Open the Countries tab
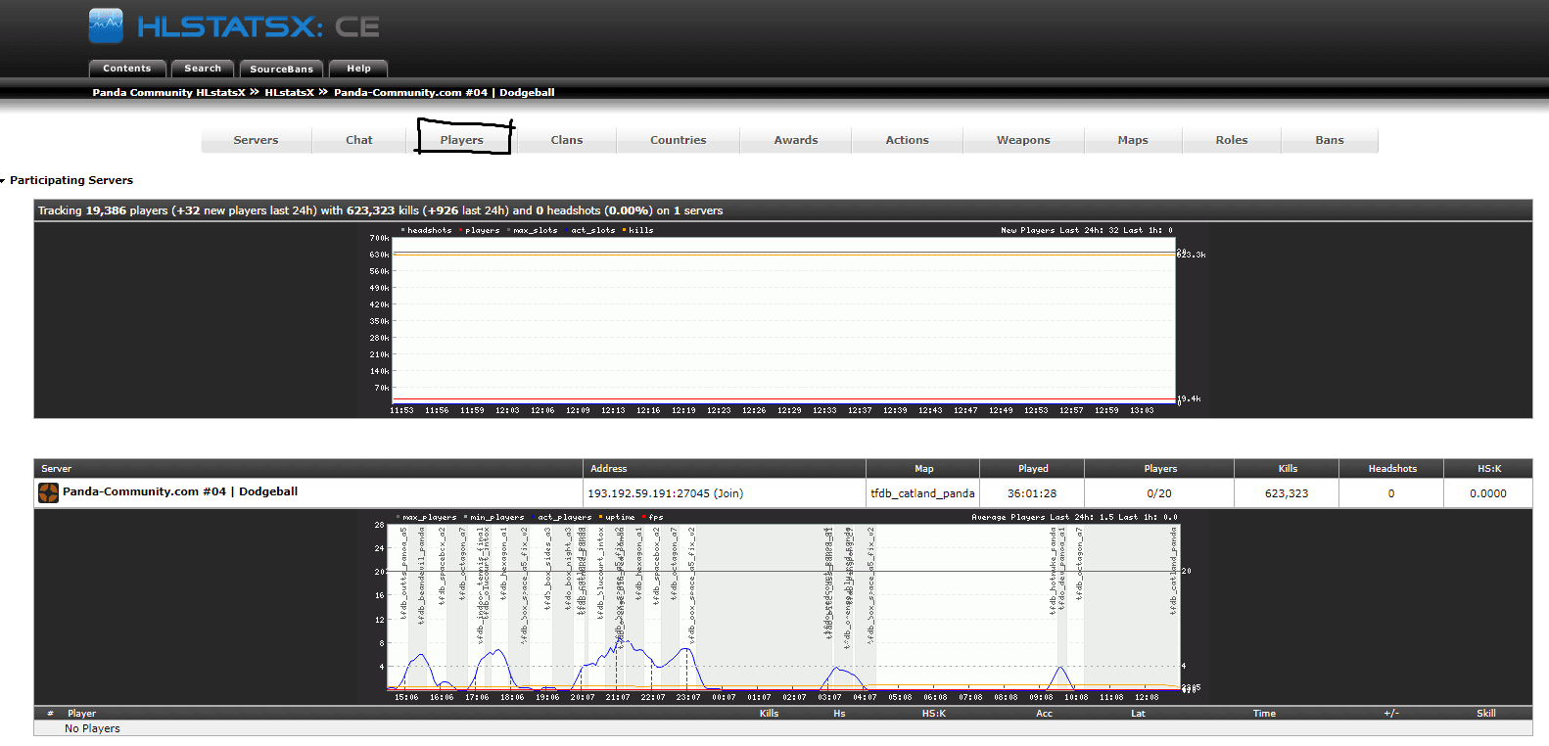The height and width of the screenshot is (746, 1549). coord(678,140)
